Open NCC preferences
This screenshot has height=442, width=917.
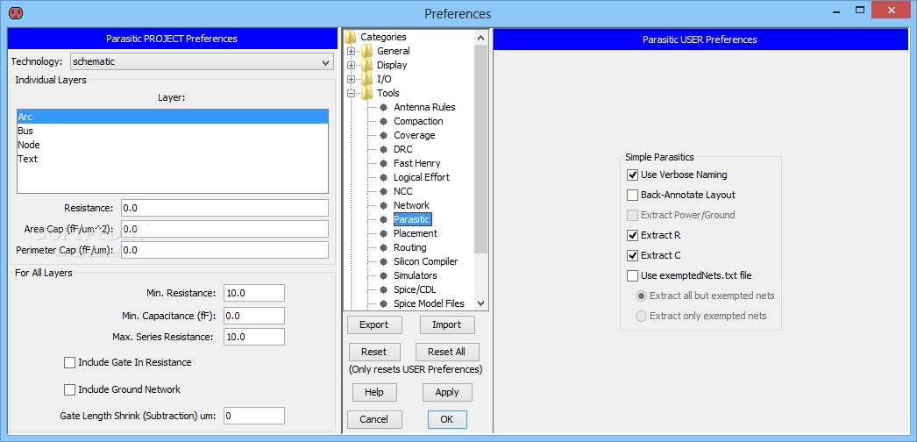403,191
